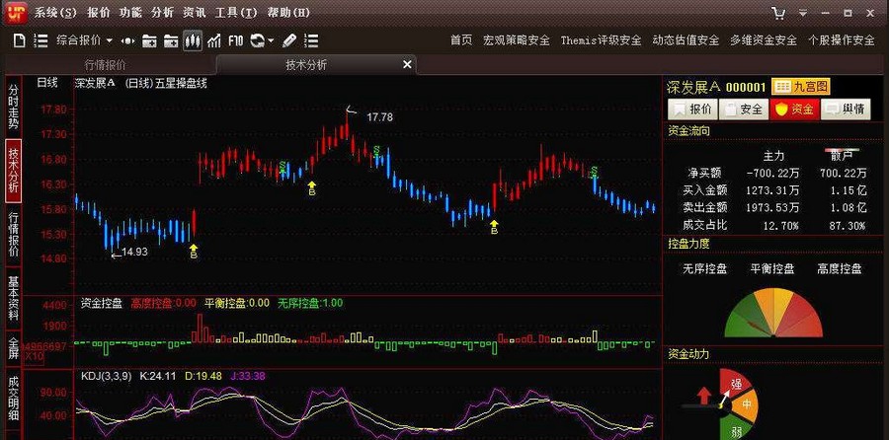The image size is (889, 440).
Task: Click the 资金流向 section header
Action: 688,131
